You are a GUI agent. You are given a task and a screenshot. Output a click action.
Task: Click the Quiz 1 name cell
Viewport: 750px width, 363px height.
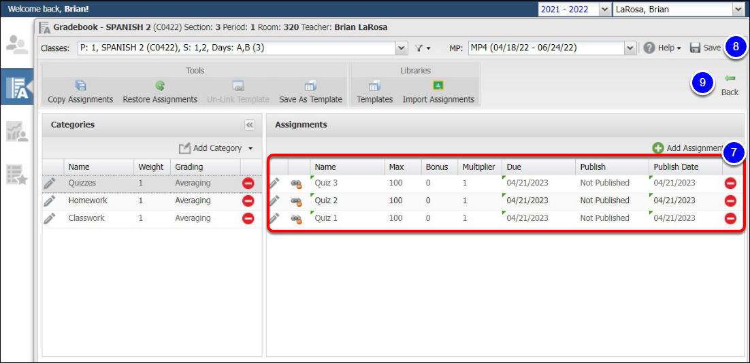click(x=347, y=218)
